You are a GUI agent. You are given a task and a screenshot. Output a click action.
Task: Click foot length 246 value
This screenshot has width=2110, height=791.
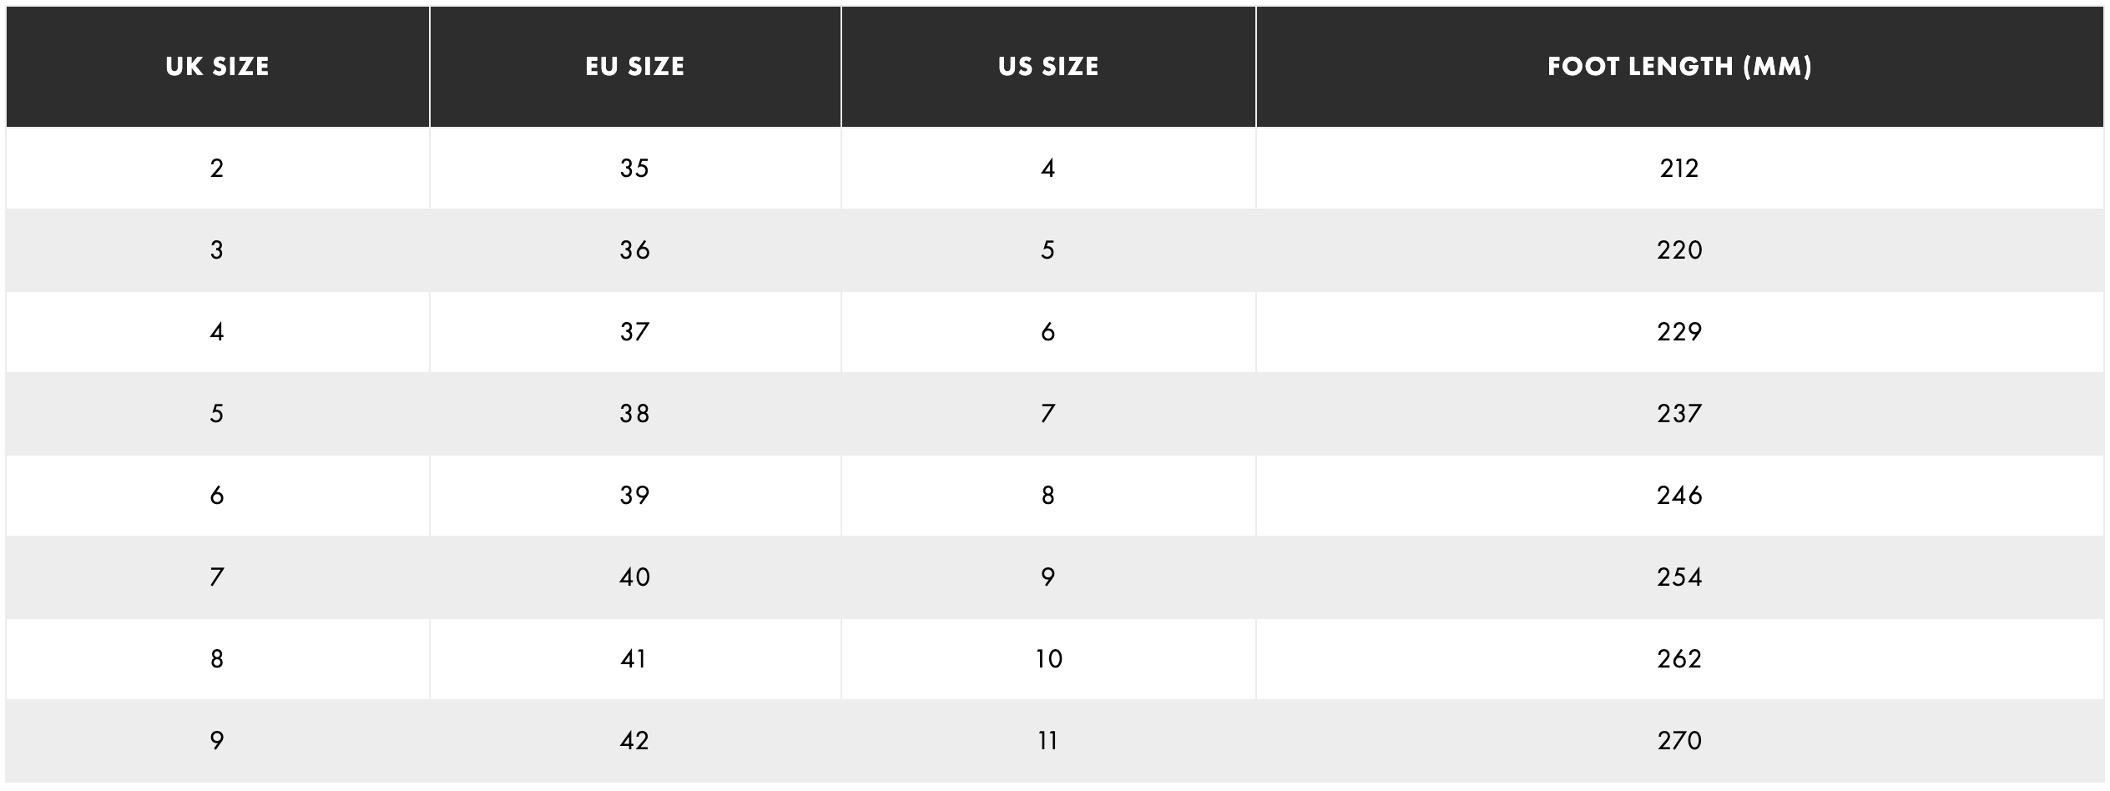pos(1679,496)
